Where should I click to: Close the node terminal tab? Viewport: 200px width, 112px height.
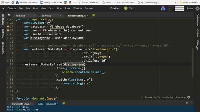[x=57, y=104]
